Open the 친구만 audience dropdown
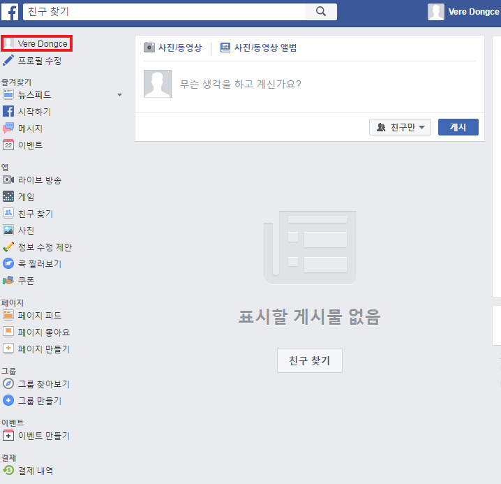This screenshot has width=501, height=484. [400, 127]
